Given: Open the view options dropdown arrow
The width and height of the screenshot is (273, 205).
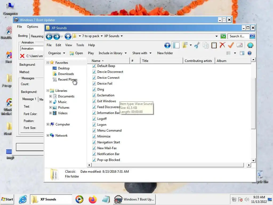Looking at the screenshot, I should click(x=235, y=53).
